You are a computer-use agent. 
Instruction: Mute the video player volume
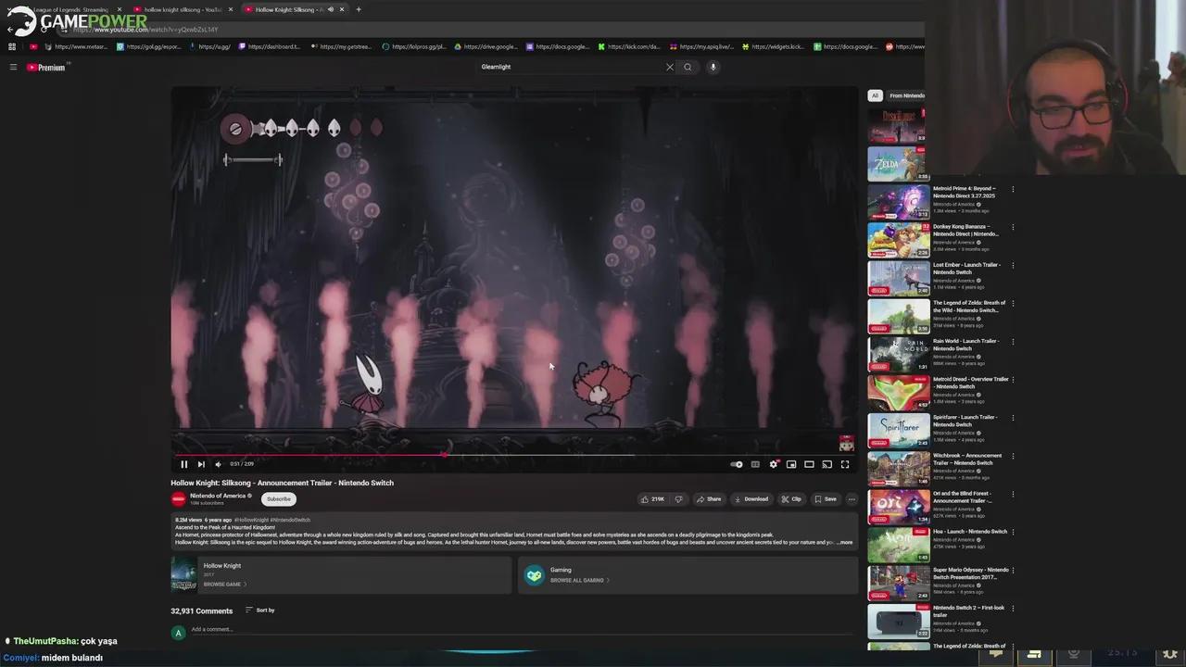(x=219, y=464)
